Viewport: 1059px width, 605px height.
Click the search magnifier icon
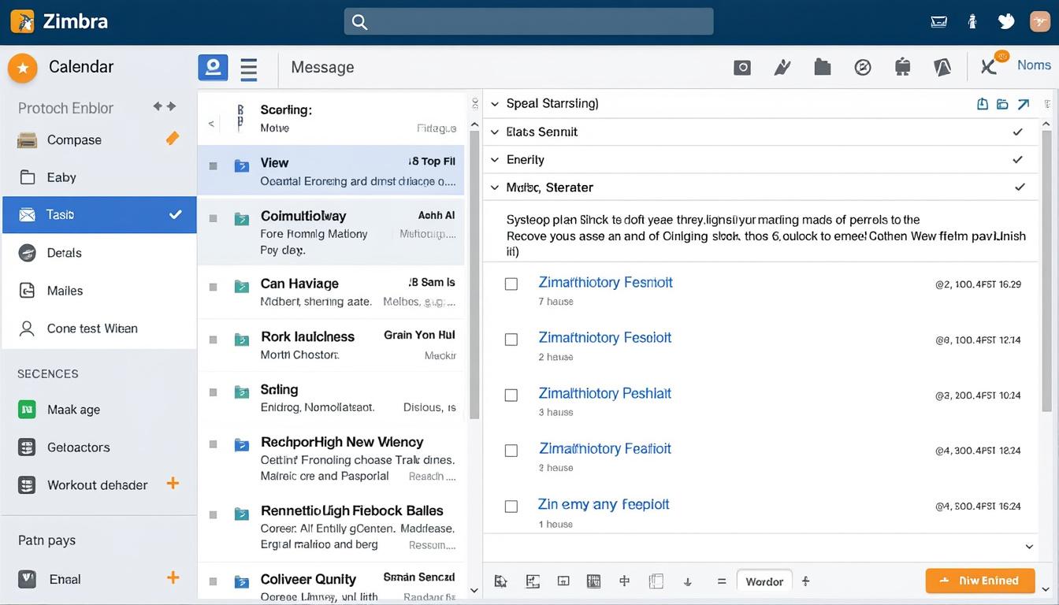point(359,22)
